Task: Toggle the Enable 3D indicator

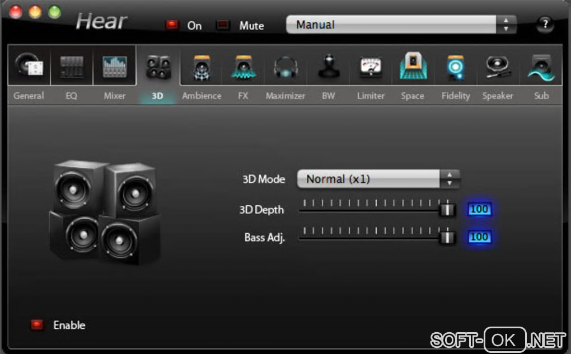Action: tap(36, 324)
